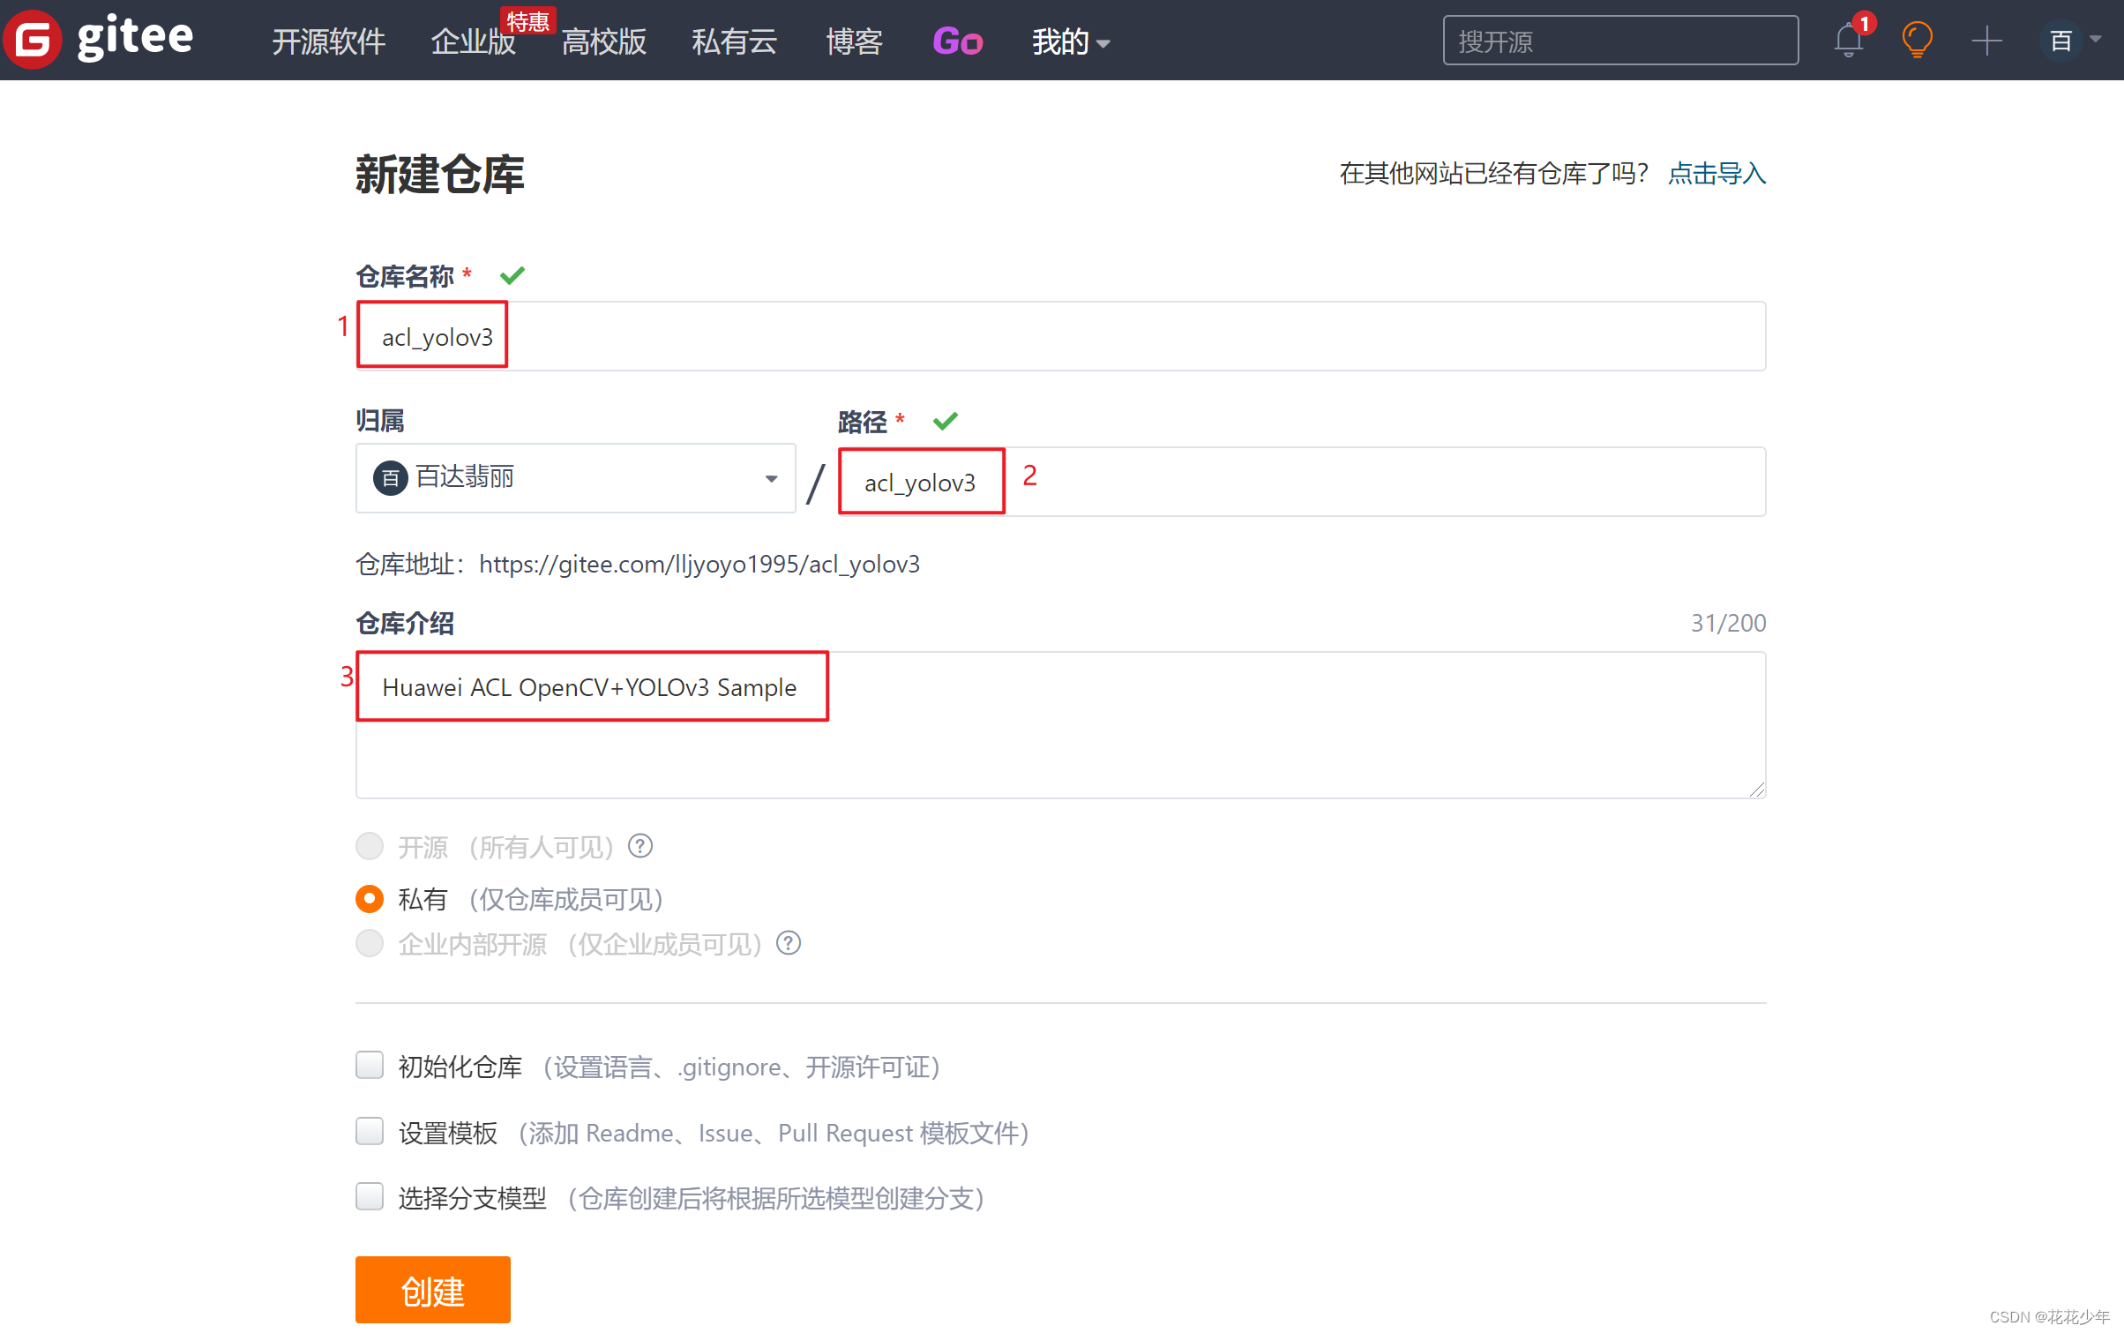This screenshot has width=2124, height=1333.
Task: Select 高校版 in the navigation bar
Action: pos(603,41)
